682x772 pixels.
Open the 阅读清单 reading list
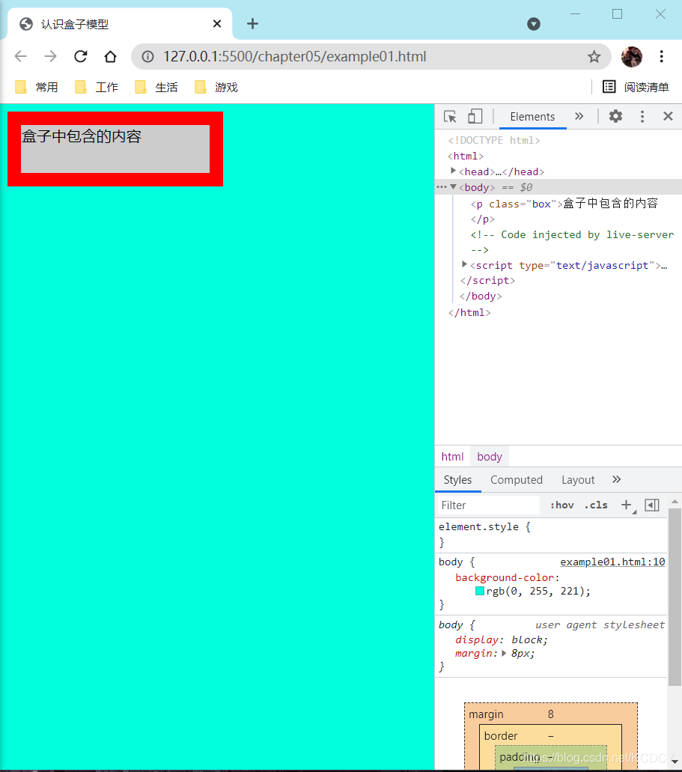pos(636,87)
